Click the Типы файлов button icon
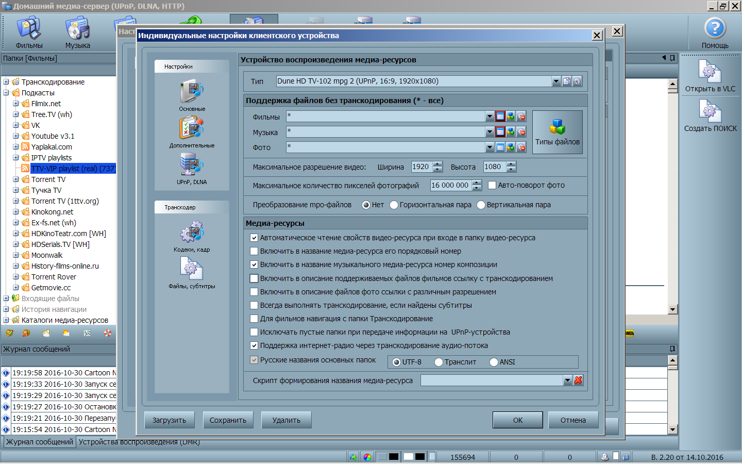The width and height of the screenshot is (742, 464). click(557, 127)
